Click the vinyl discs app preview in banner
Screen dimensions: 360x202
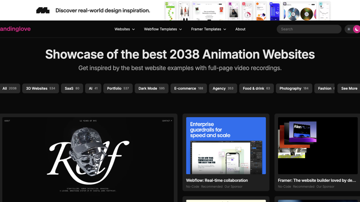299,11
